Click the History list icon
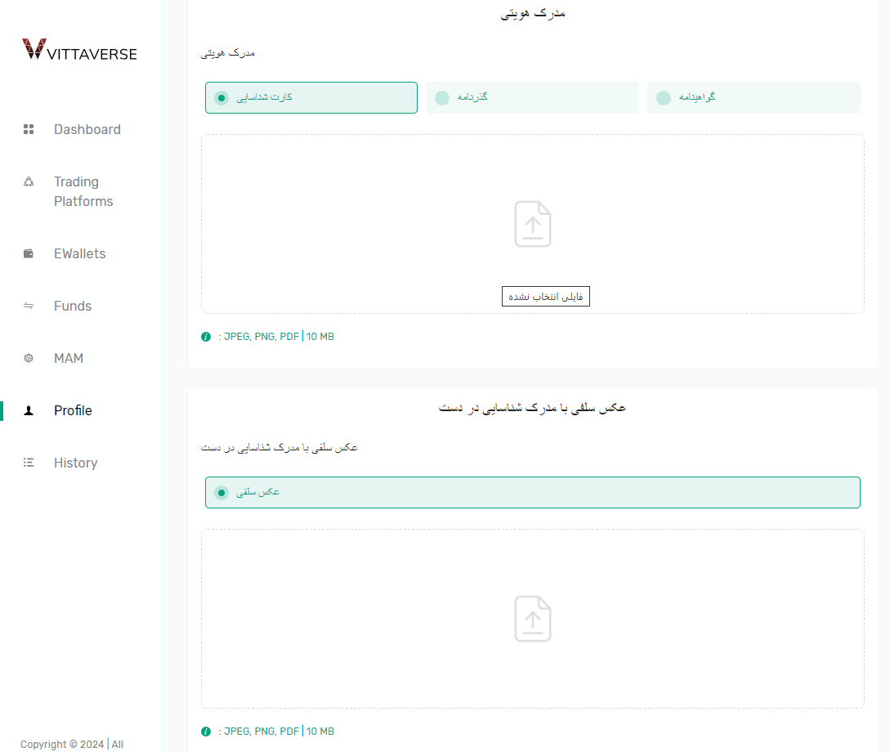 pyautogui.click(x=29, y=463)
